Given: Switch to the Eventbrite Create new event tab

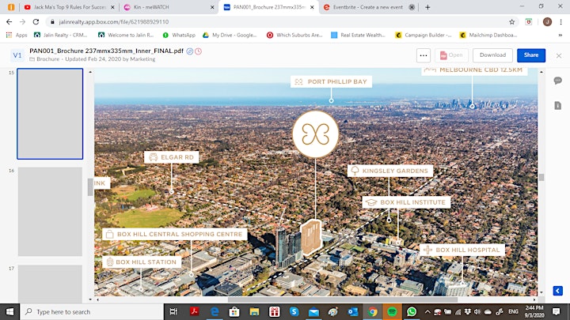Looking at the screenshot, I should pos(367,7).
